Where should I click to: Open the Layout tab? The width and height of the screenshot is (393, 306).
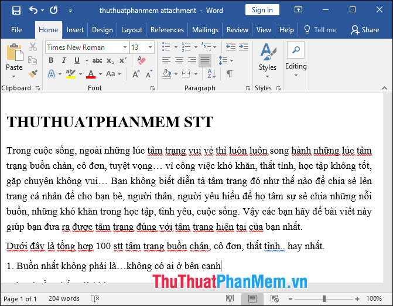[132, 30]
